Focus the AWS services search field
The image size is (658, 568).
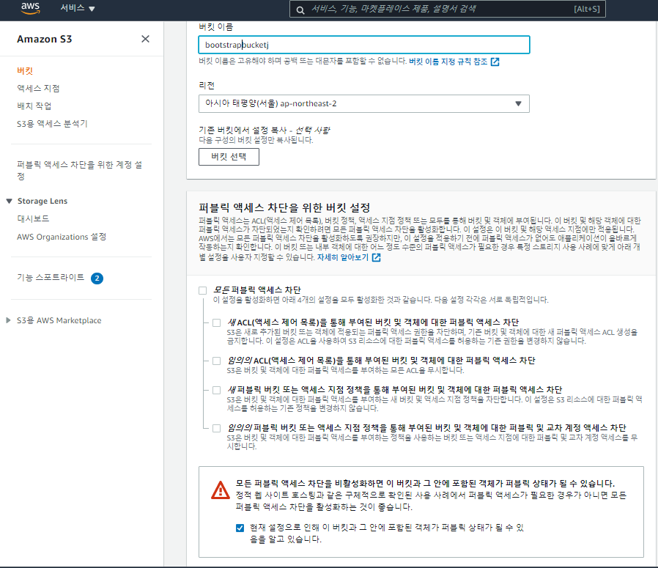pos(448,9)
